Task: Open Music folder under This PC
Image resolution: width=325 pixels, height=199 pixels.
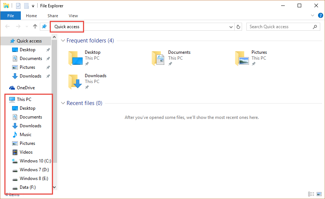Action: (26, 135)
